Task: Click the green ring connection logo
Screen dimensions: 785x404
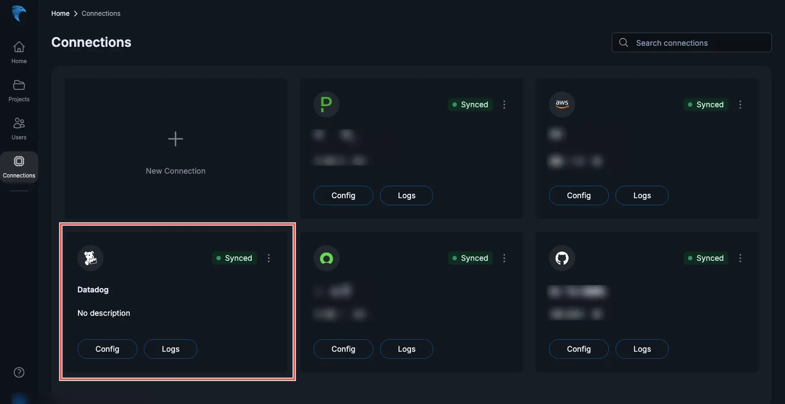Action: coord(327,258)
